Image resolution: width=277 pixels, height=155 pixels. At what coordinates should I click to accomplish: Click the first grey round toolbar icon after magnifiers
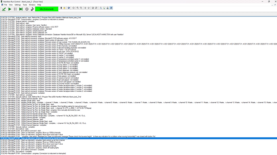(x=85, y=8)
